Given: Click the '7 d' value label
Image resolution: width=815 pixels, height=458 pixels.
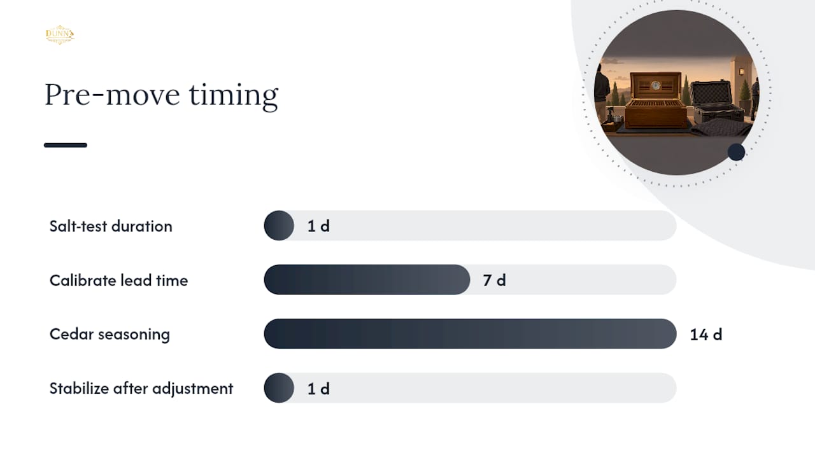Looking at the screenshot, I should point(494,280).
